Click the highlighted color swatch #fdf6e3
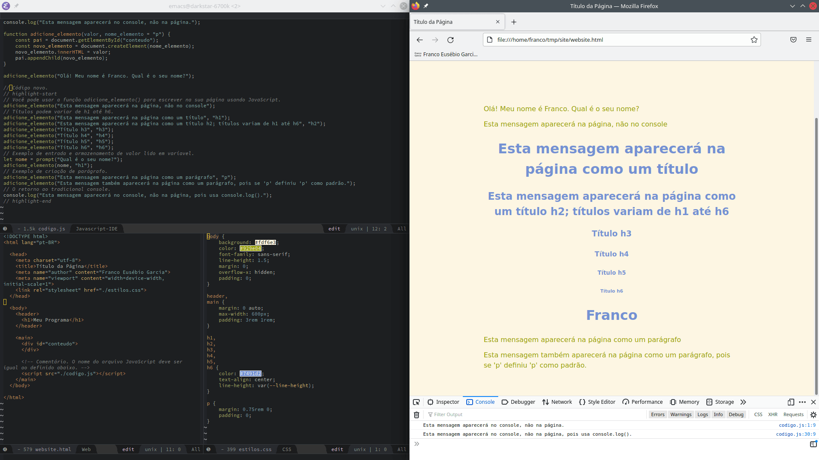 pos(264,242)
